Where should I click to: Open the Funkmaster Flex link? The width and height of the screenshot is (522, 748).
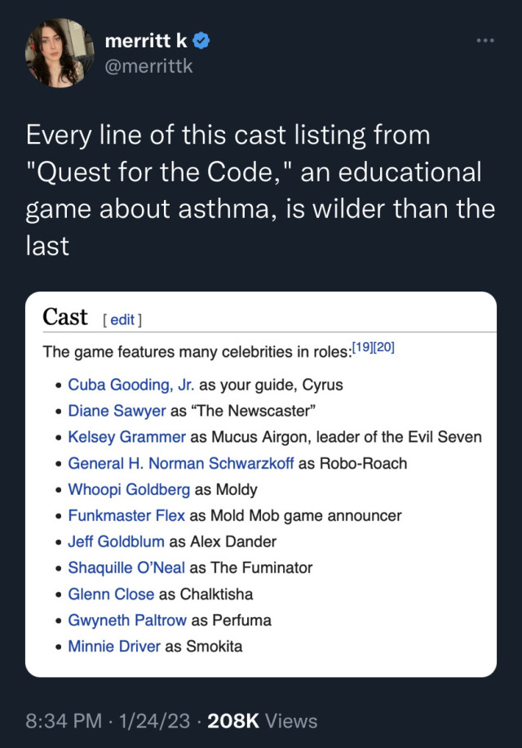point(126,515)
